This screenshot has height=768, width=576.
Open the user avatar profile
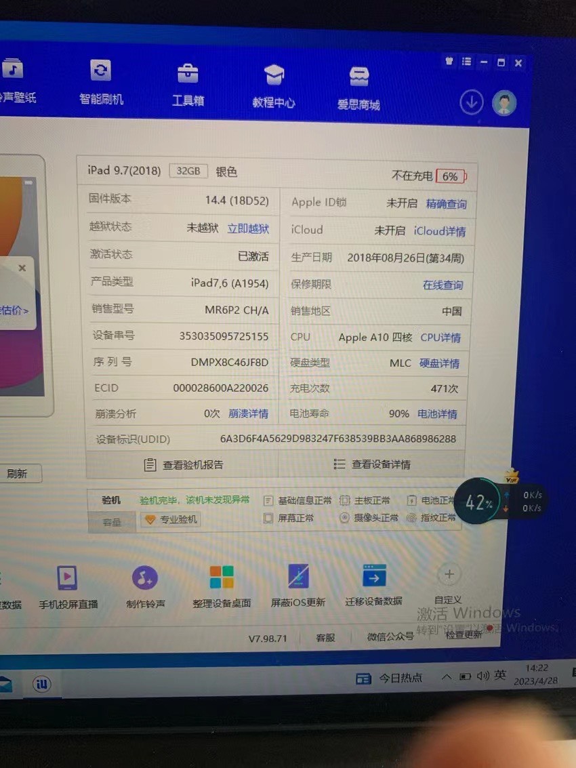pos(504,103)
